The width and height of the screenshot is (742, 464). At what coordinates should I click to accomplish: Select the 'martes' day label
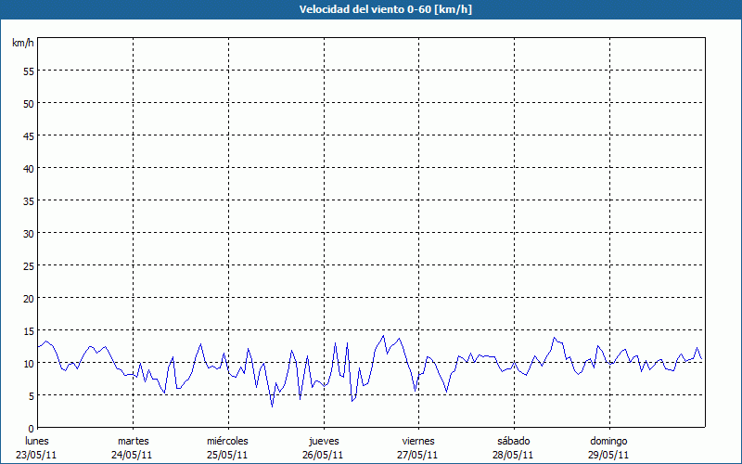(x=134, y=440)
